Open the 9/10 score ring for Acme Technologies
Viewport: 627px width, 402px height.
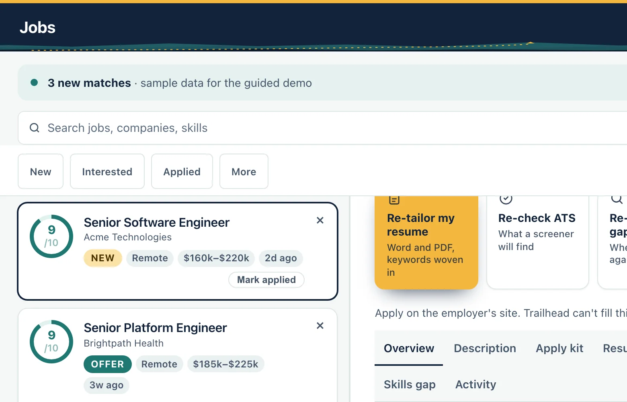click(x=51, y=236)
